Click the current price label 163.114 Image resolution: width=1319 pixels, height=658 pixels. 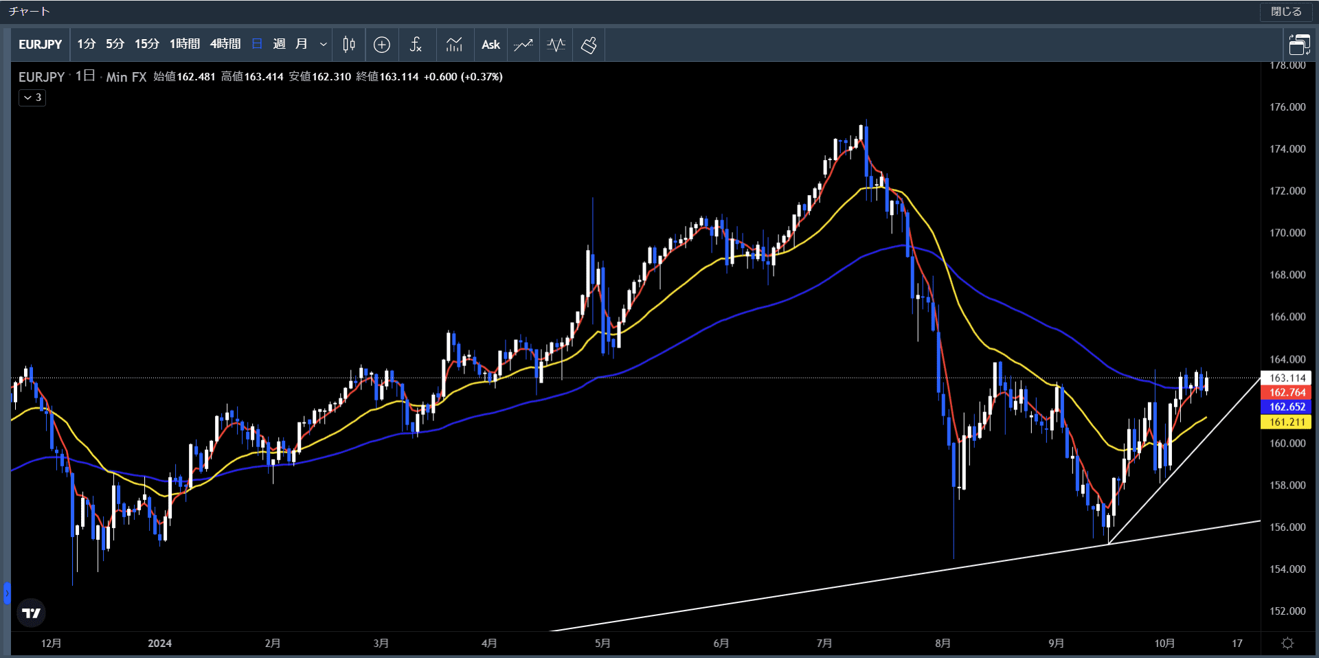pyautogui.click(x=1287, y=378)
